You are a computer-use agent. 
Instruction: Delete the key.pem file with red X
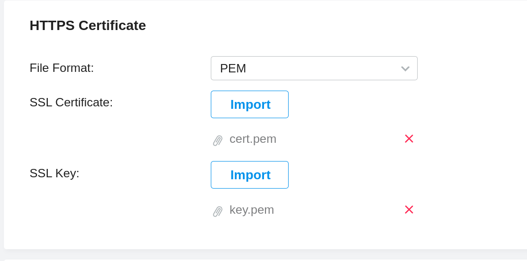[409, 210]
